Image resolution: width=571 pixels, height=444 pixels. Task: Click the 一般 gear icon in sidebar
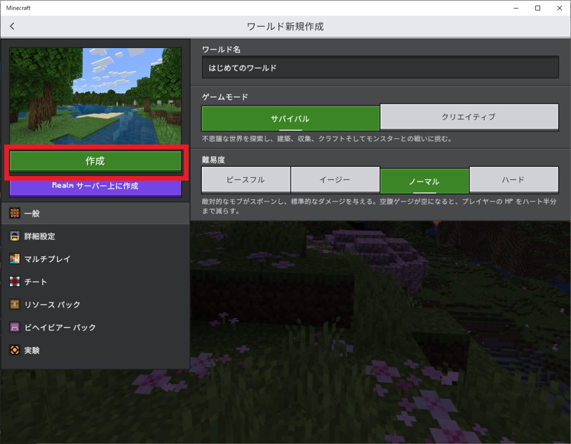click(14, 213)
